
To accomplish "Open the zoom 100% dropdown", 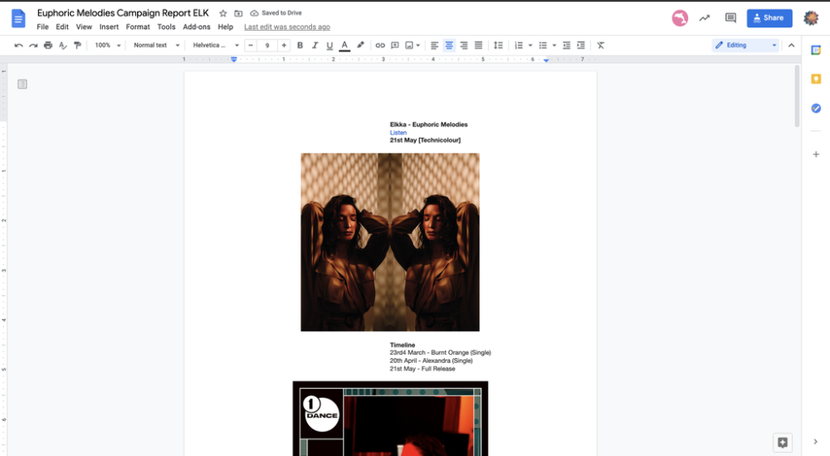I will (107, 46).
